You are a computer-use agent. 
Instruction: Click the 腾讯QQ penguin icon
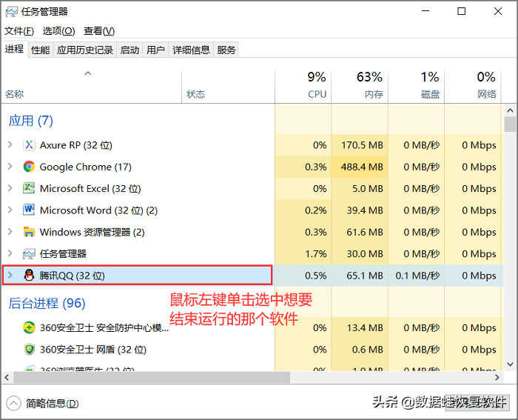point(29,275)
